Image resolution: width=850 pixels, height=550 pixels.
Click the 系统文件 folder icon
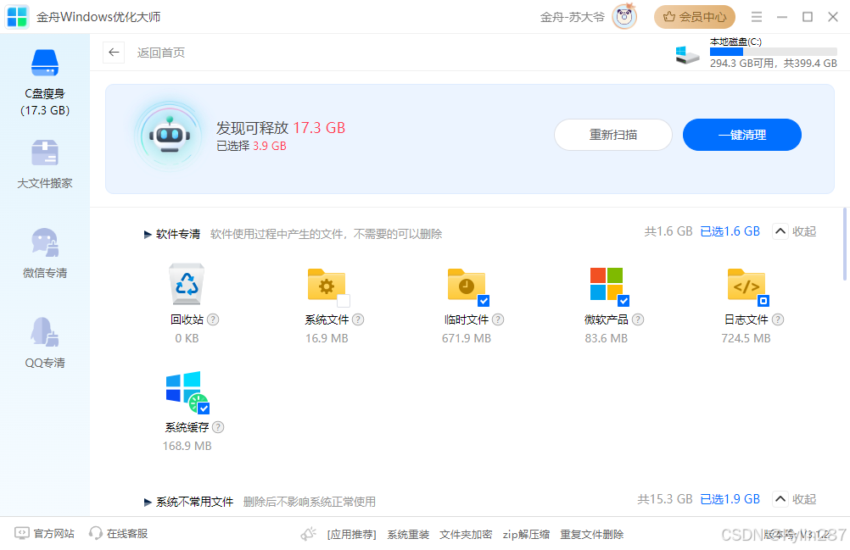[327, 285]
